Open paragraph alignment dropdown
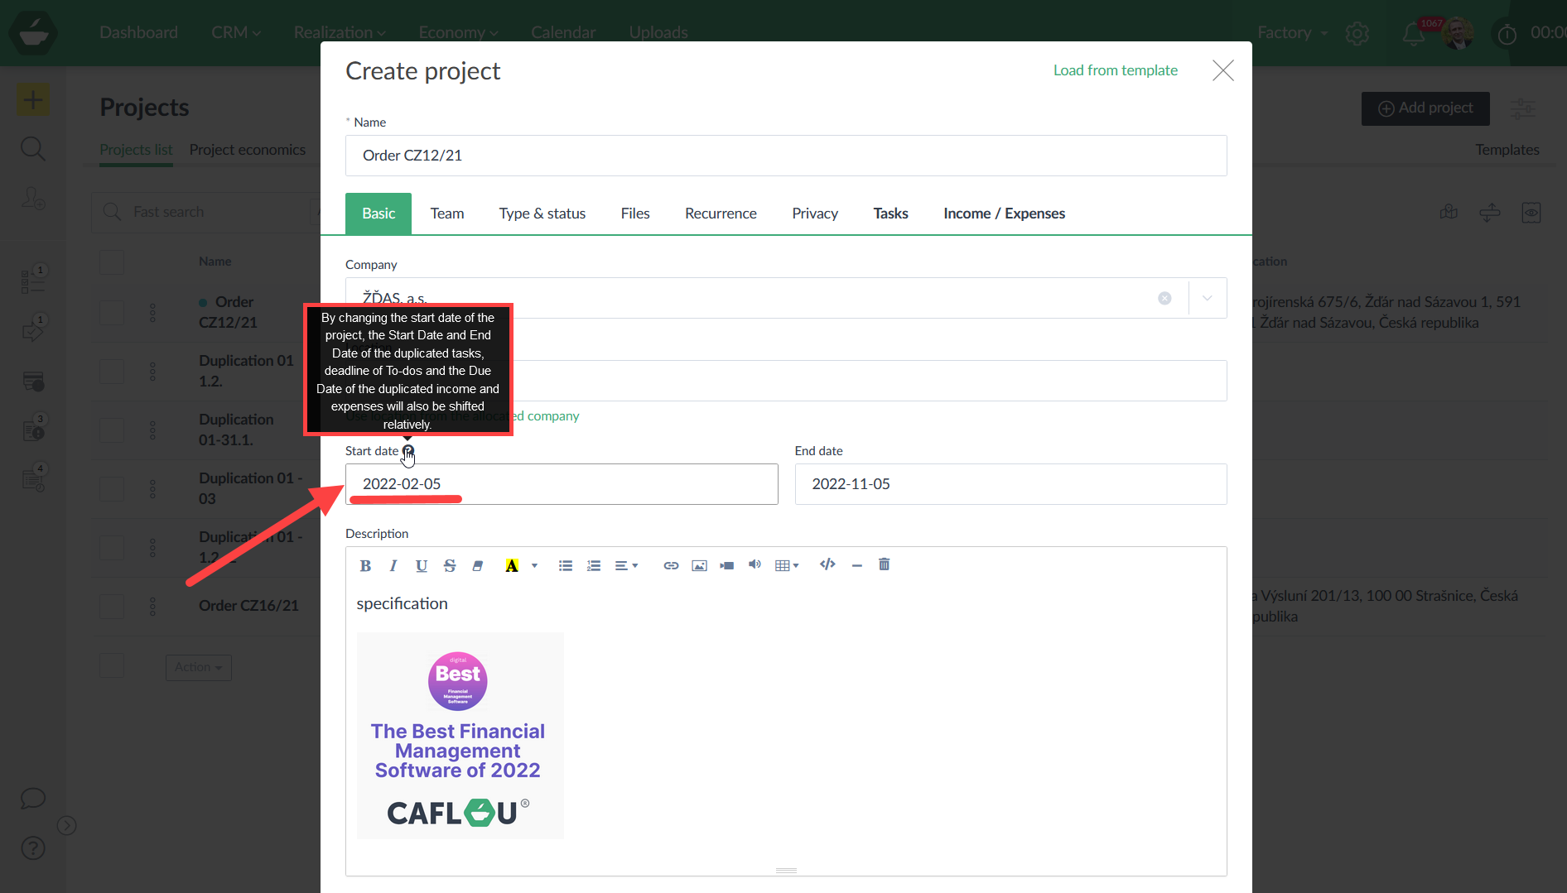The width and height of the screenshot is (1567, 893). 626,565
